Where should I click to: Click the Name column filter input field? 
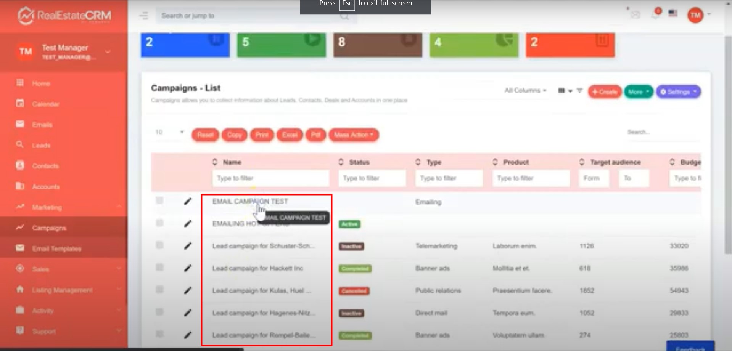pyautogui.click(x=270, y=178)
